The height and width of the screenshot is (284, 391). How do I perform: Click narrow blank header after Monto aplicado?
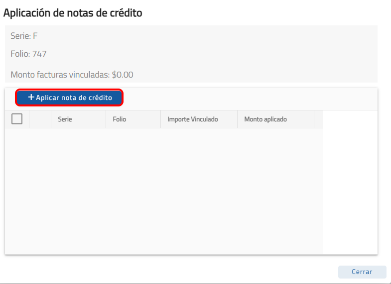(318, 119)
